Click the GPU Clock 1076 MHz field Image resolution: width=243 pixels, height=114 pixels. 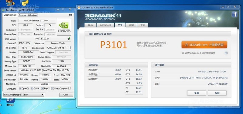[24, 75]
